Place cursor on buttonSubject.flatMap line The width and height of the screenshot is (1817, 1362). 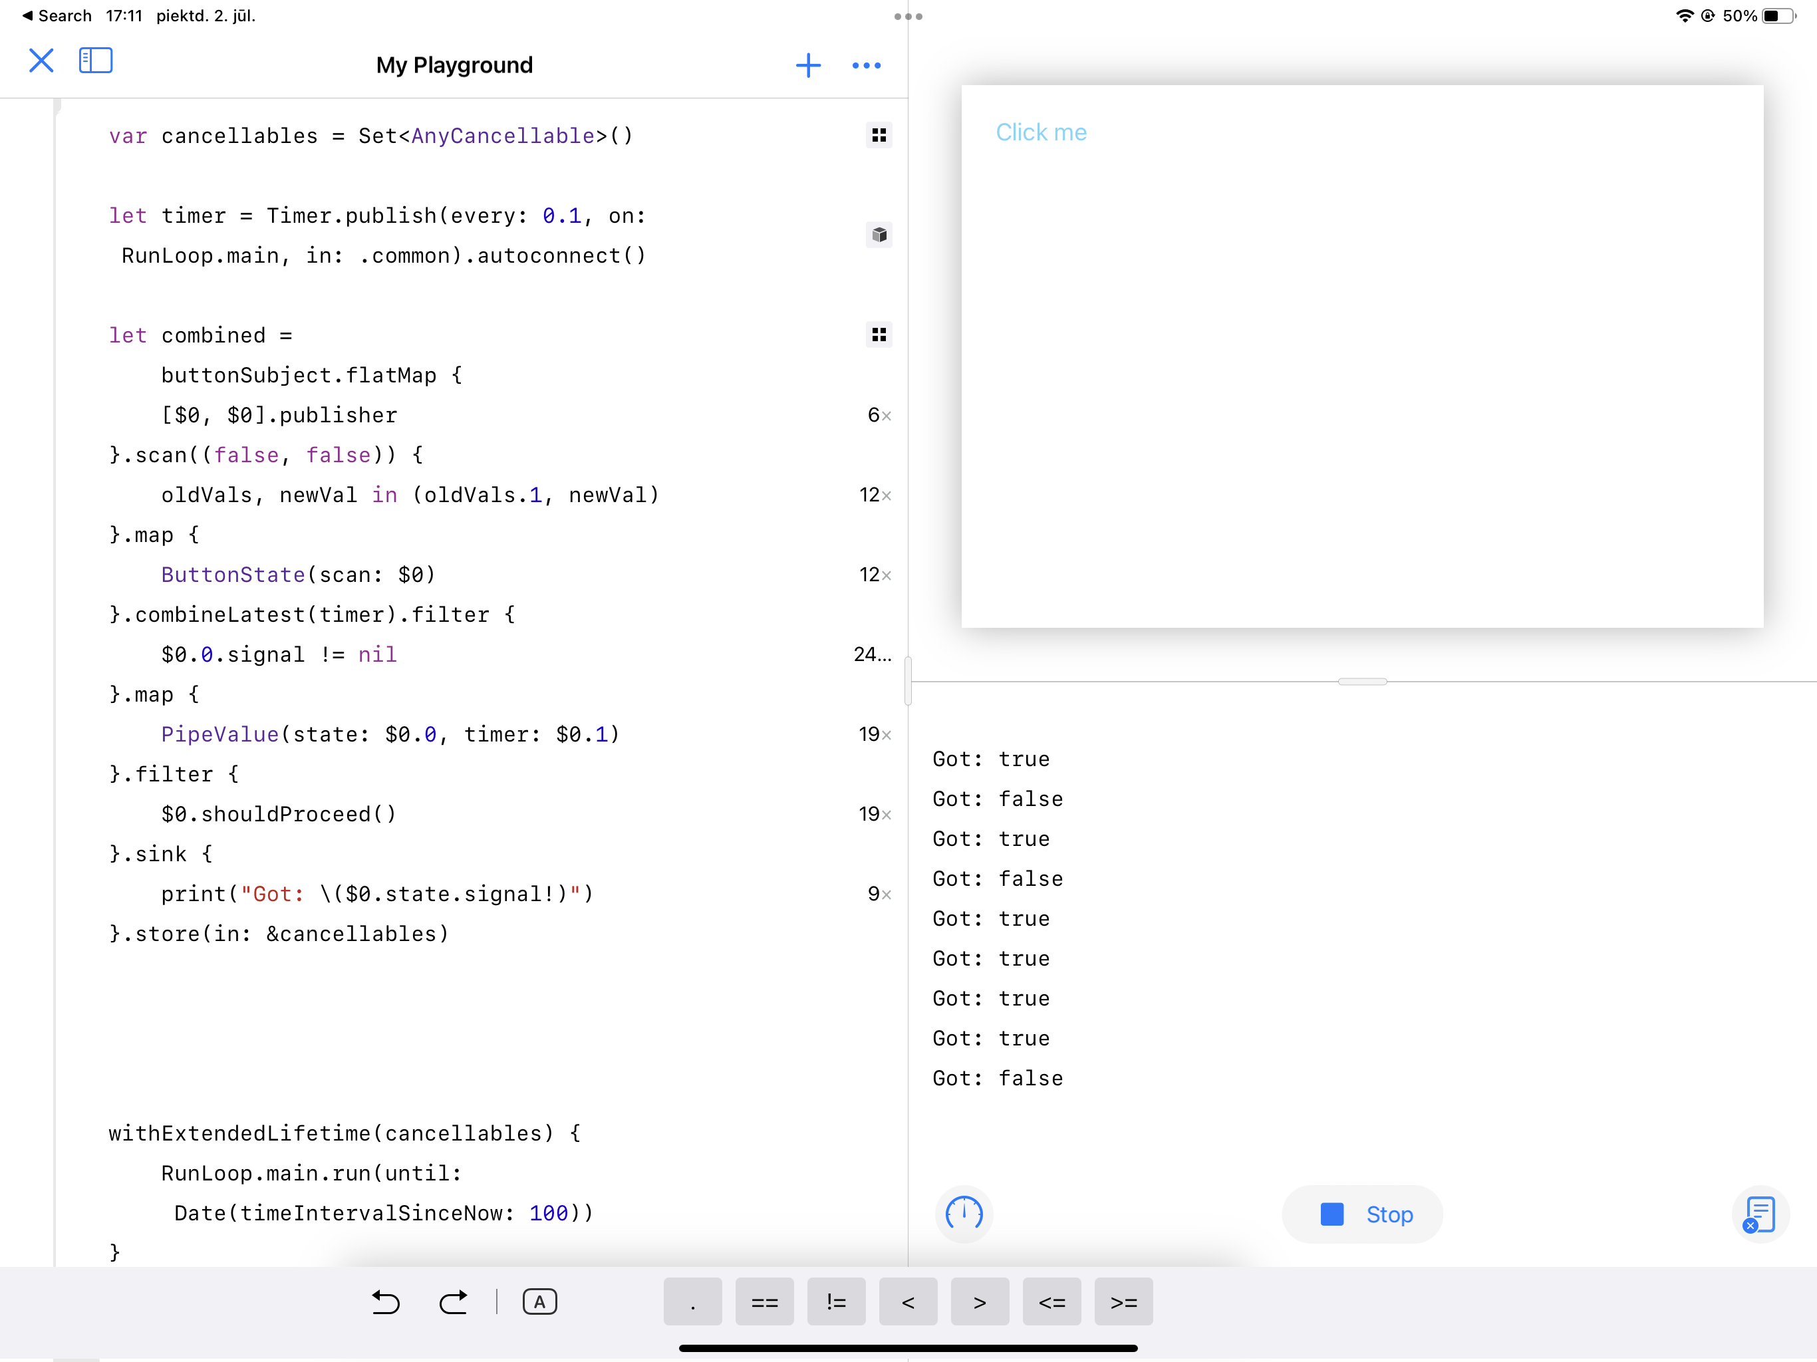click(x=312, y=375)
